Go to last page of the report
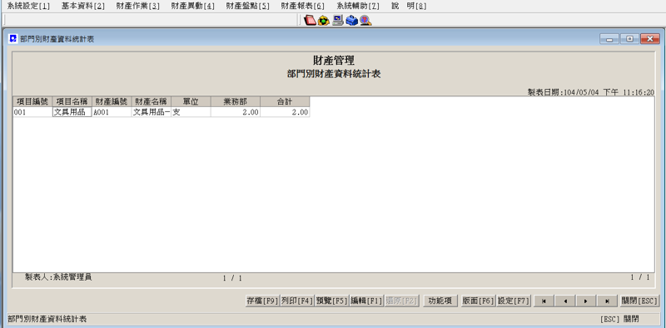 point(608,301)
